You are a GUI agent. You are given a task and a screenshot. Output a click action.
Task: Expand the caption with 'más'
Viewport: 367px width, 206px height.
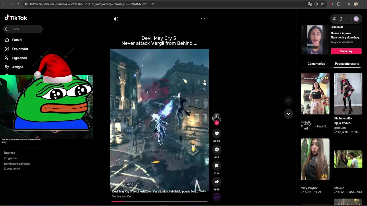click(203, 191)
